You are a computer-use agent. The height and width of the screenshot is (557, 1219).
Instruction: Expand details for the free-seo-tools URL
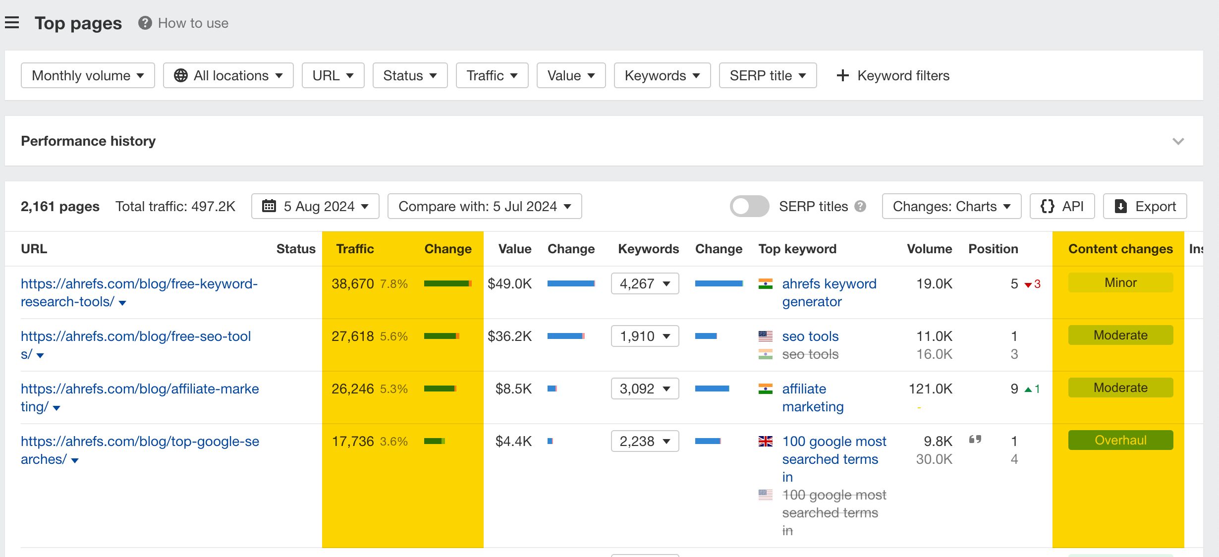click(41, 355)
